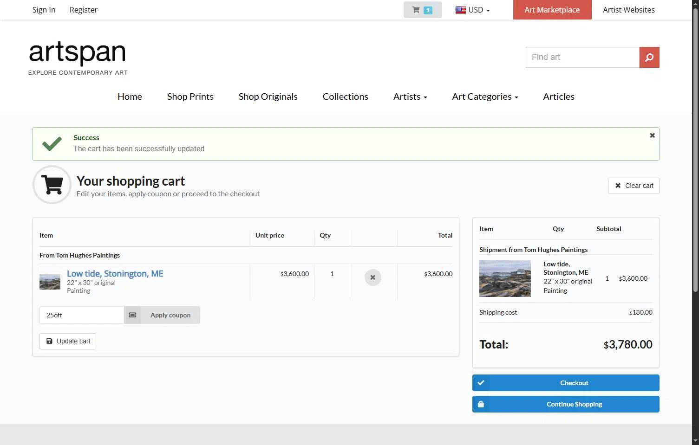Browse the Collections page

pyautogui.click(x=346, y=97)
